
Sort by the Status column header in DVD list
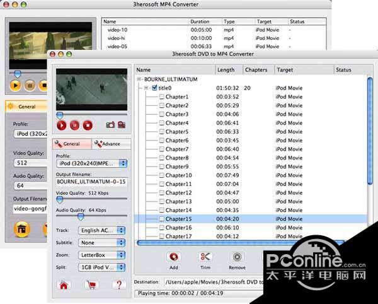coord(353,70)
